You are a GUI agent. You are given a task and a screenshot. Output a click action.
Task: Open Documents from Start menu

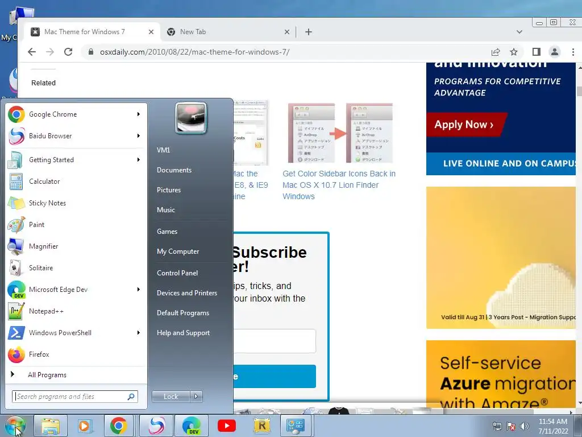click(174, 170)
